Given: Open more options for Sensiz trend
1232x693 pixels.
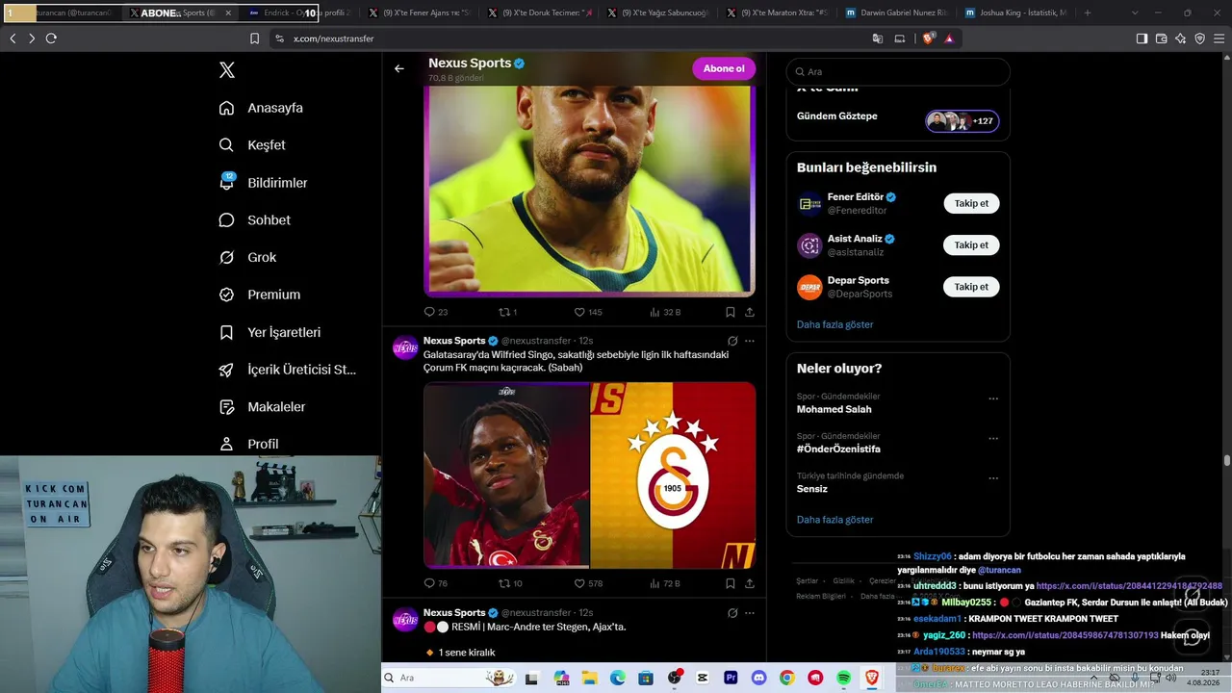Looking at the screenshot, I should pyautogui.click(x=993, y=478).
